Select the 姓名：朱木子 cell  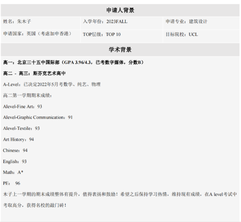[17, 21]
